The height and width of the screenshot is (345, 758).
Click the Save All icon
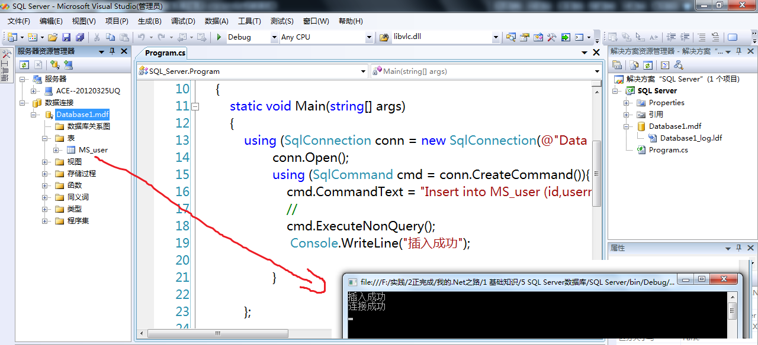tap(79, 37)
